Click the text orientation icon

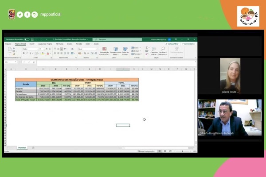[x=65, y=49]
